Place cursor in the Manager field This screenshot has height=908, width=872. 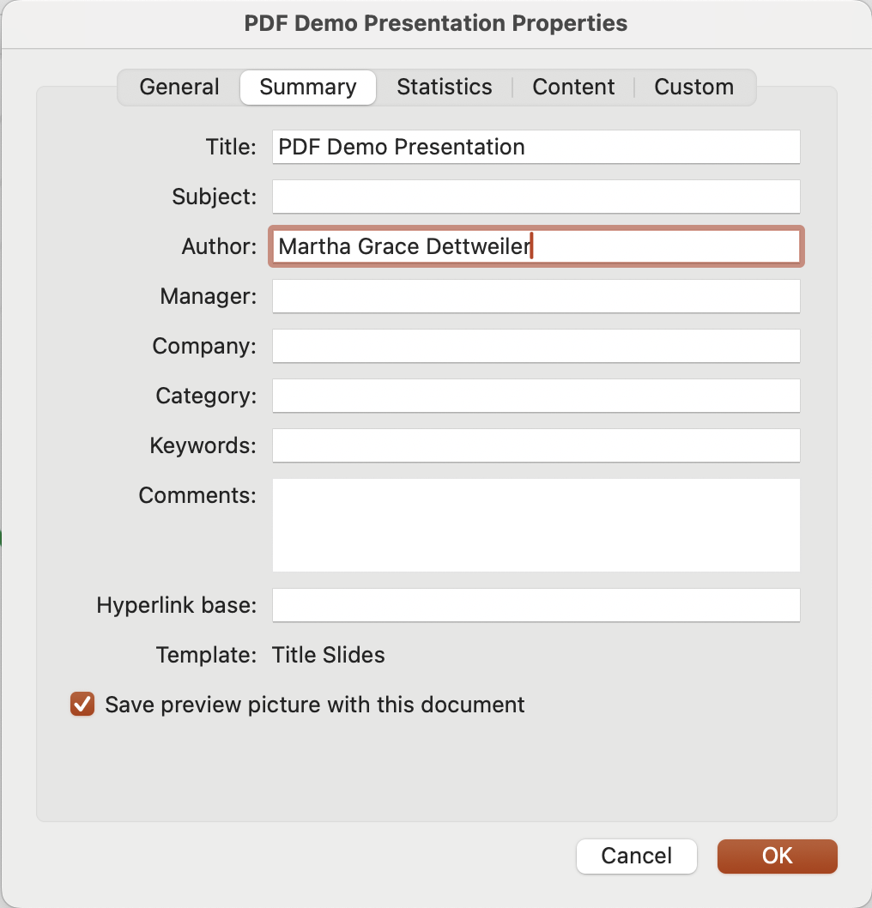[536, 296]
